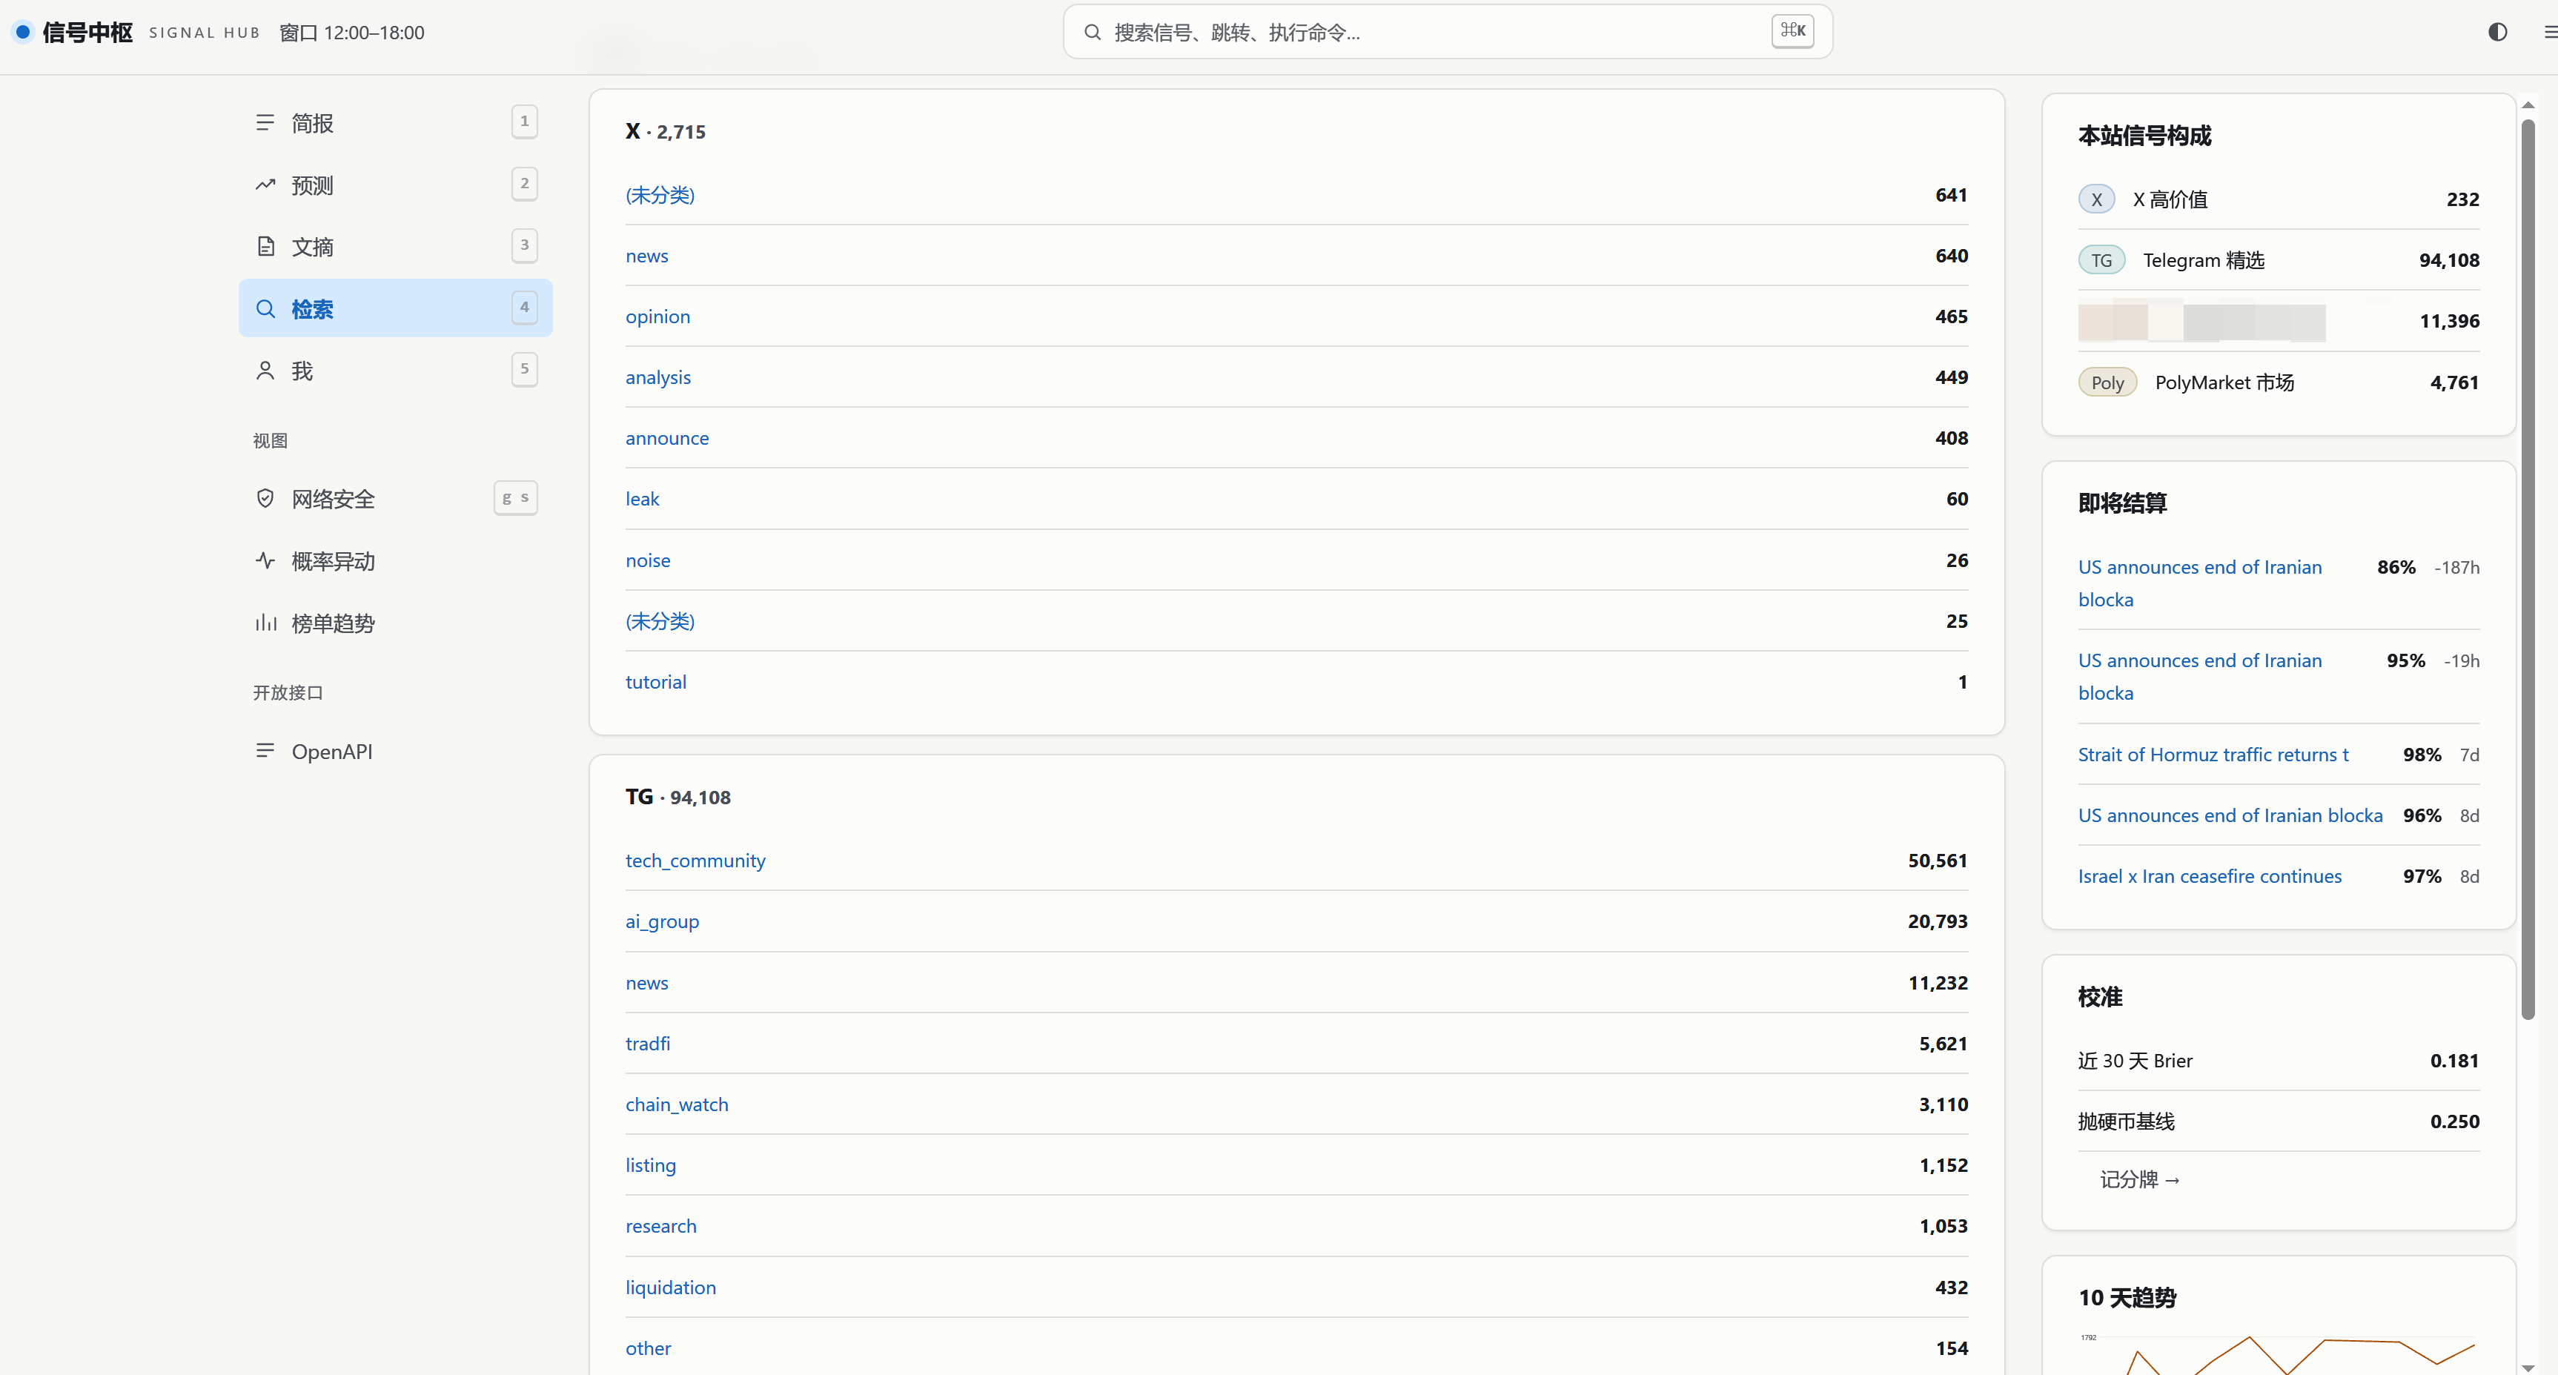Click the 我 person icon
Screen dimensions: 2558x1375
pos(265,371)
